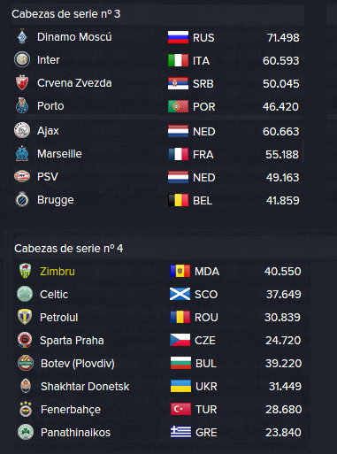Click the Ajax club logo

click(22, 130)
